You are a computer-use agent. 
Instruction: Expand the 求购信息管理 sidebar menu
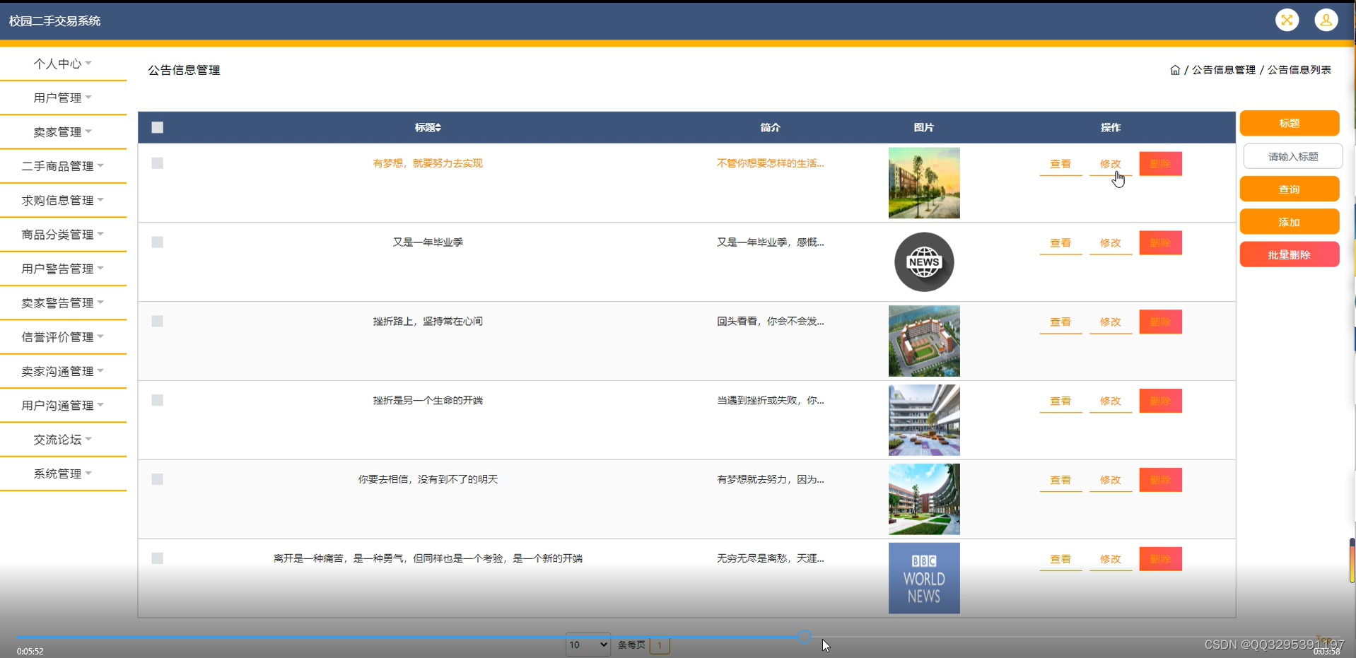tap(63, 200)
